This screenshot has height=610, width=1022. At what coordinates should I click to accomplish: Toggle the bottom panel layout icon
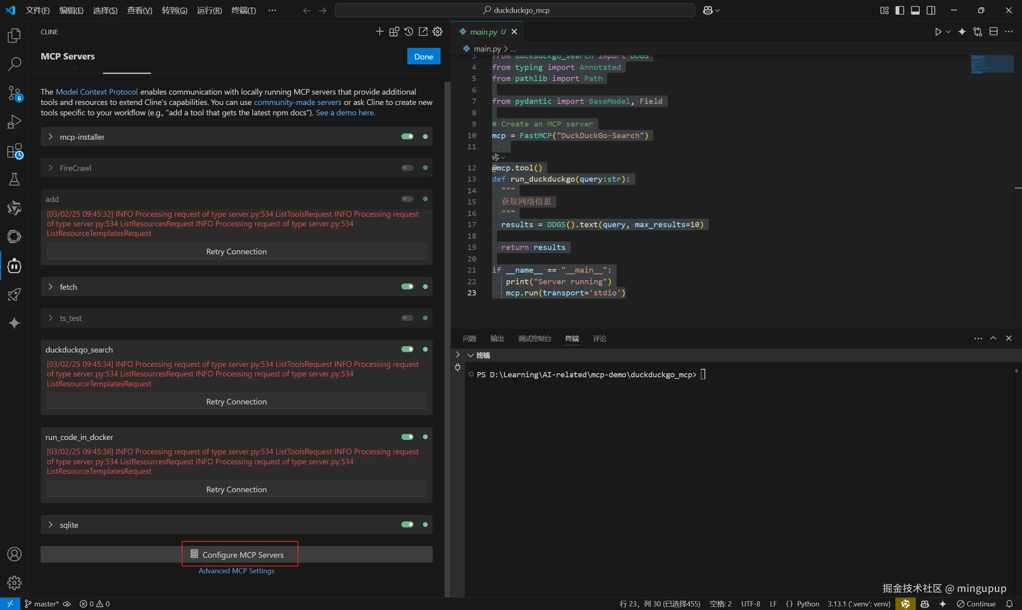915,10
